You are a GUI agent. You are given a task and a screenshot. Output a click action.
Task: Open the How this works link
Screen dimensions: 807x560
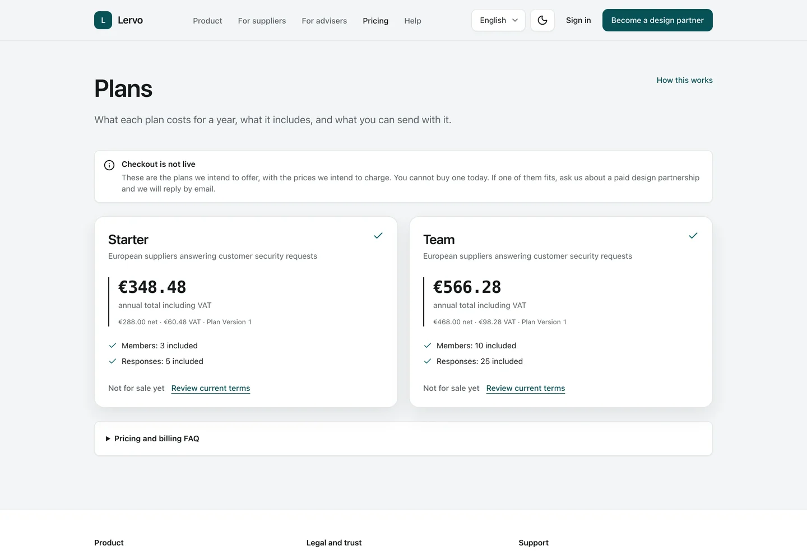(685, 80)
